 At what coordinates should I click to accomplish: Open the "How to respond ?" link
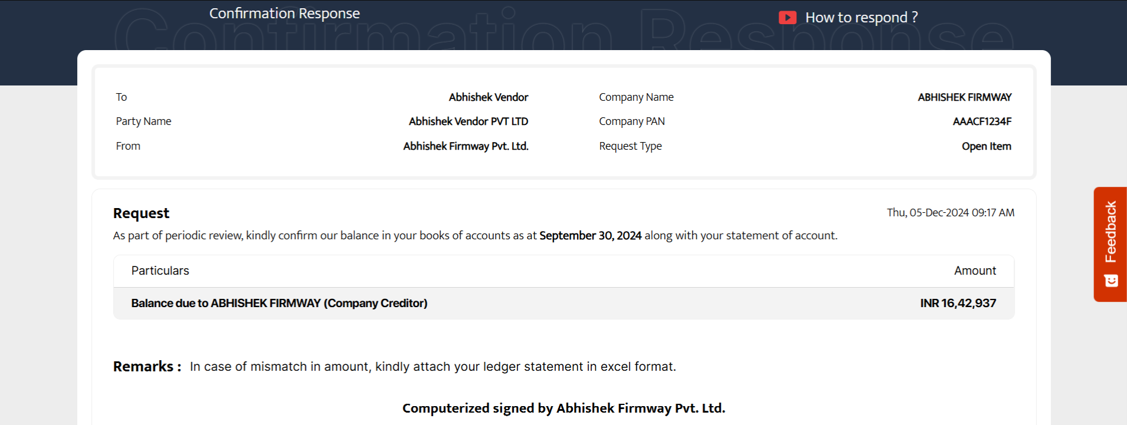(x=861, y=18)
